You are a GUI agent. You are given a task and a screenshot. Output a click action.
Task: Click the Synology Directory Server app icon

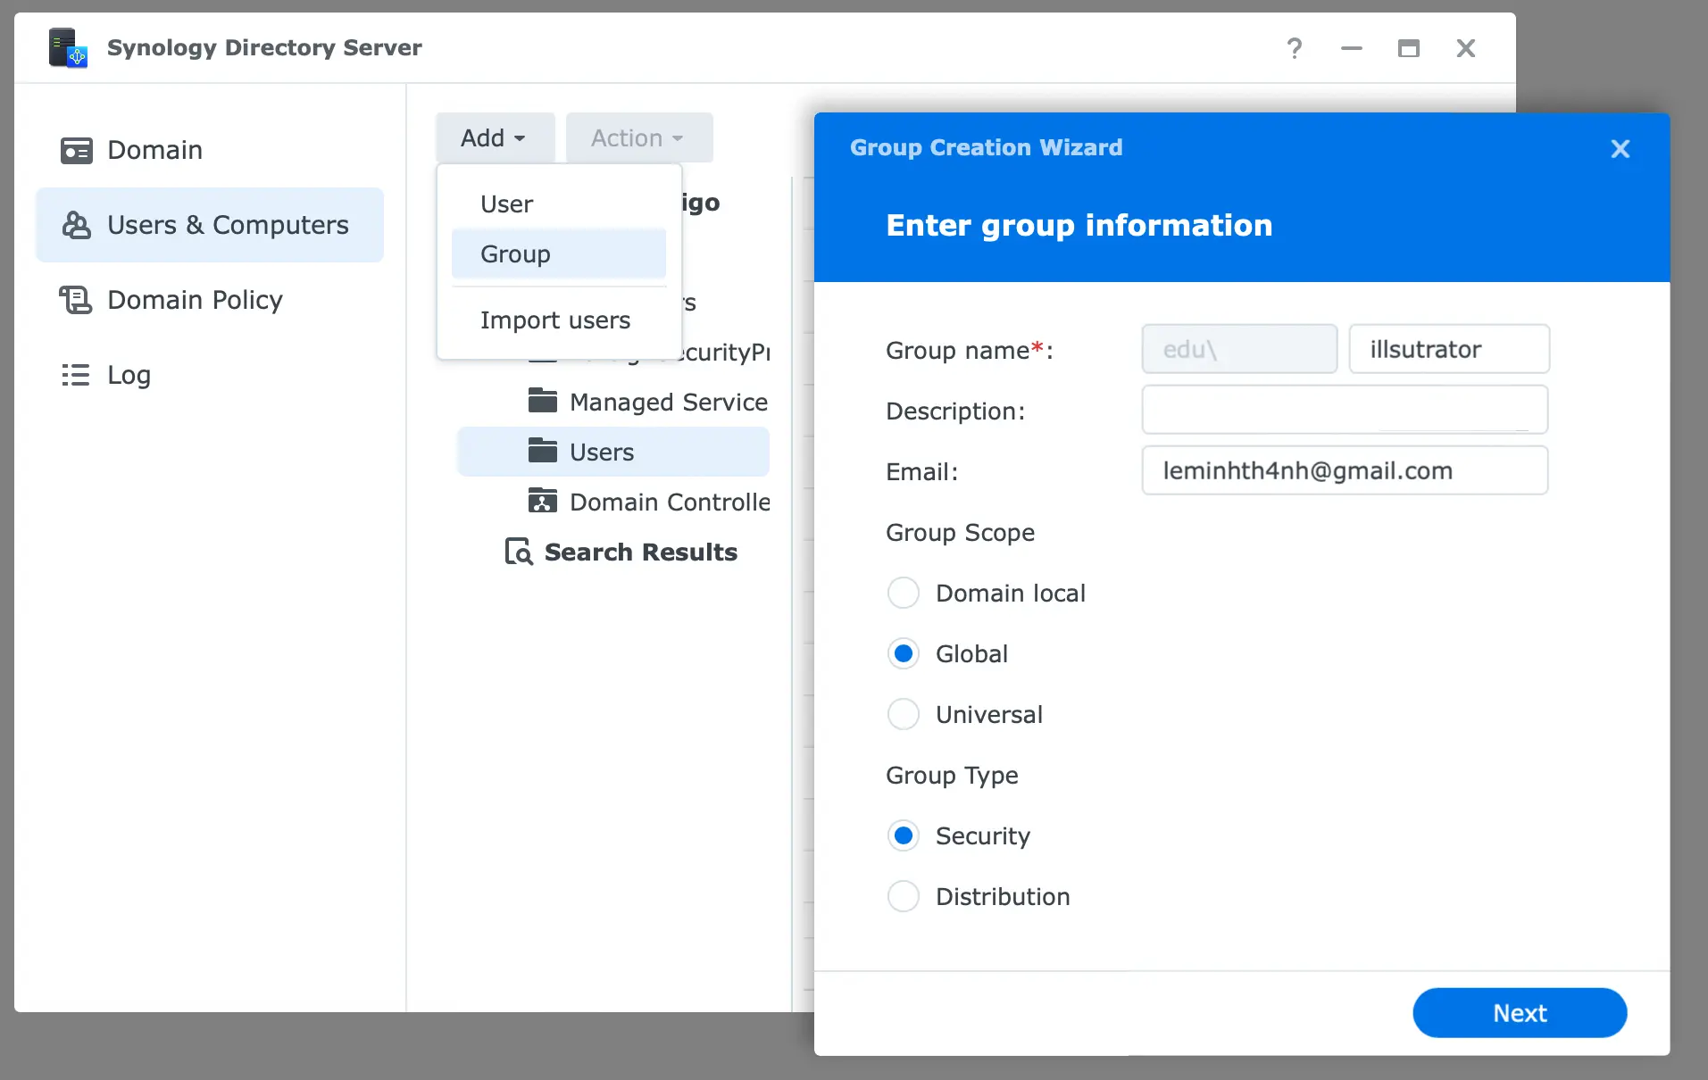(68, 48)
